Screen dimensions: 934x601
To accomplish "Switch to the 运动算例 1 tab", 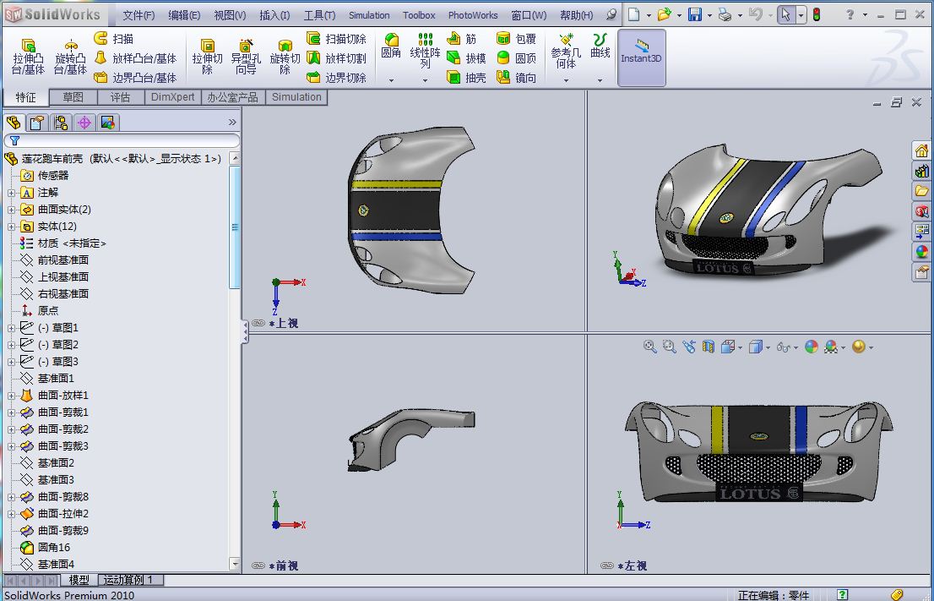I will click(x=129, y=580).
